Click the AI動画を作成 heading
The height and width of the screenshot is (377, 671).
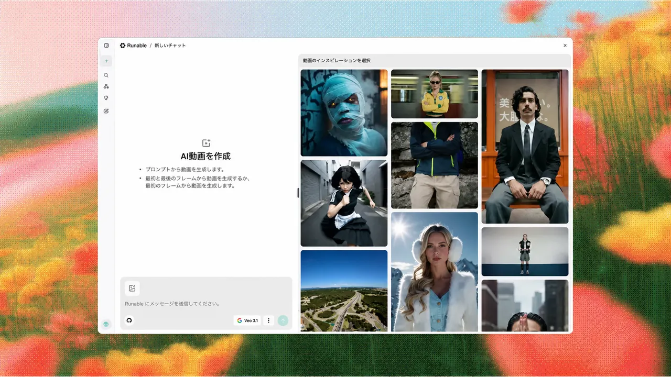pyautogui.click(x=206, y=156)
